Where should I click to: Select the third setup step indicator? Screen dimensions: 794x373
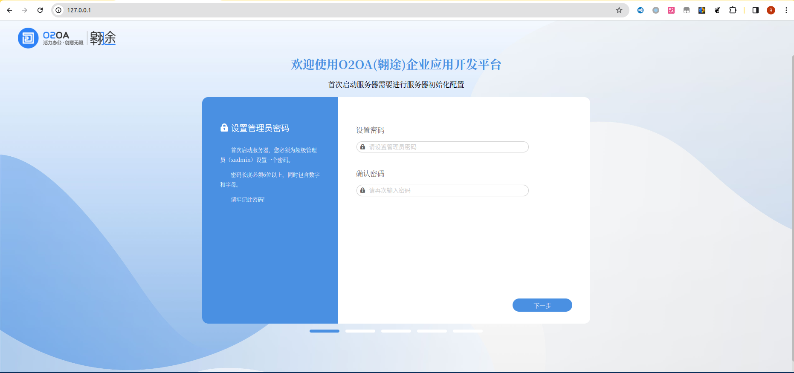396,331
